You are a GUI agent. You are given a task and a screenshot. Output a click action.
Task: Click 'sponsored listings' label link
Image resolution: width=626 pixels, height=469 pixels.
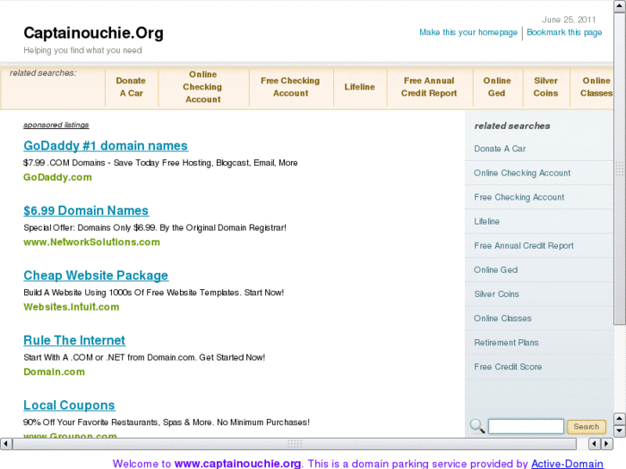click(56, 125)
